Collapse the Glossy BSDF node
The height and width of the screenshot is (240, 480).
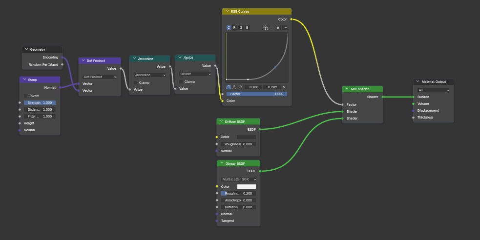[x=222, y=163]
